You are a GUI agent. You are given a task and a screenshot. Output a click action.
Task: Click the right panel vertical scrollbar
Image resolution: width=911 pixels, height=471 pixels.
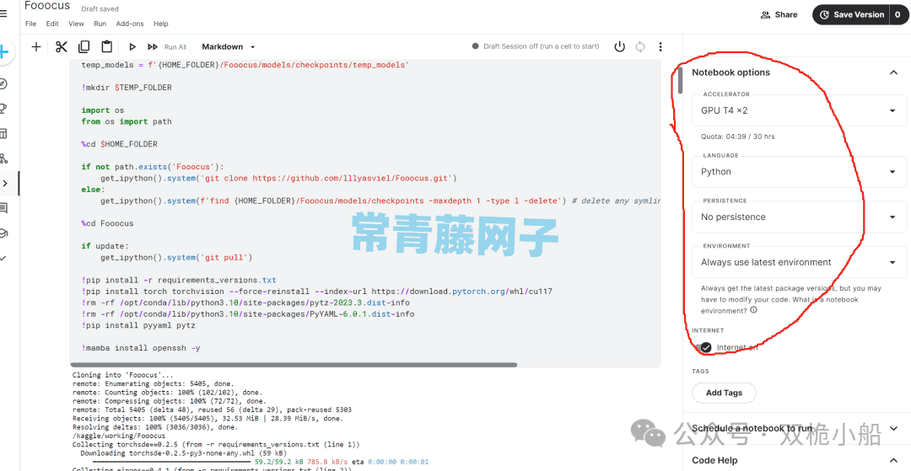(x=681, y=79)
